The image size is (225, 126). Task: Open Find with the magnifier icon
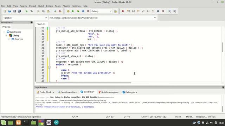tap(55, 11)
